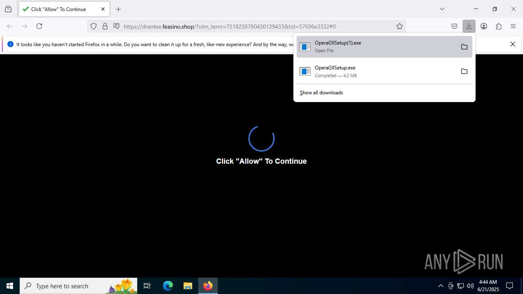Screen dimensions: 523x294
Task: Open the clock showing 4:44 AM
Action: coord(488,286)
